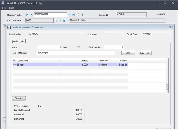The width and height of the screenshot is (178, 129).
Task: Click lot grid scrollbar up arrow
Action: pyautogui.click(x=167, y=60)
